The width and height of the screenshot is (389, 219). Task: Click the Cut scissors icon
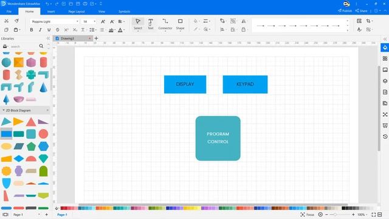7,21
